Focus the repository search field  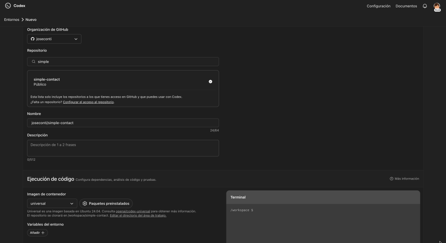tap(123, 62)
